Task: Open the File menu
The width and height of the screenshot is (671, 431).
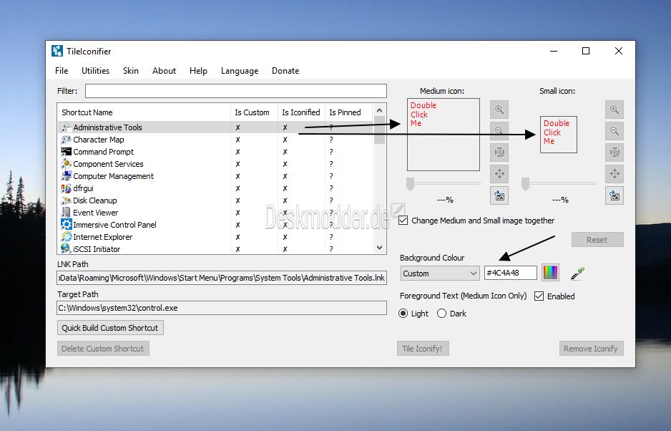Action: point(62,71)
